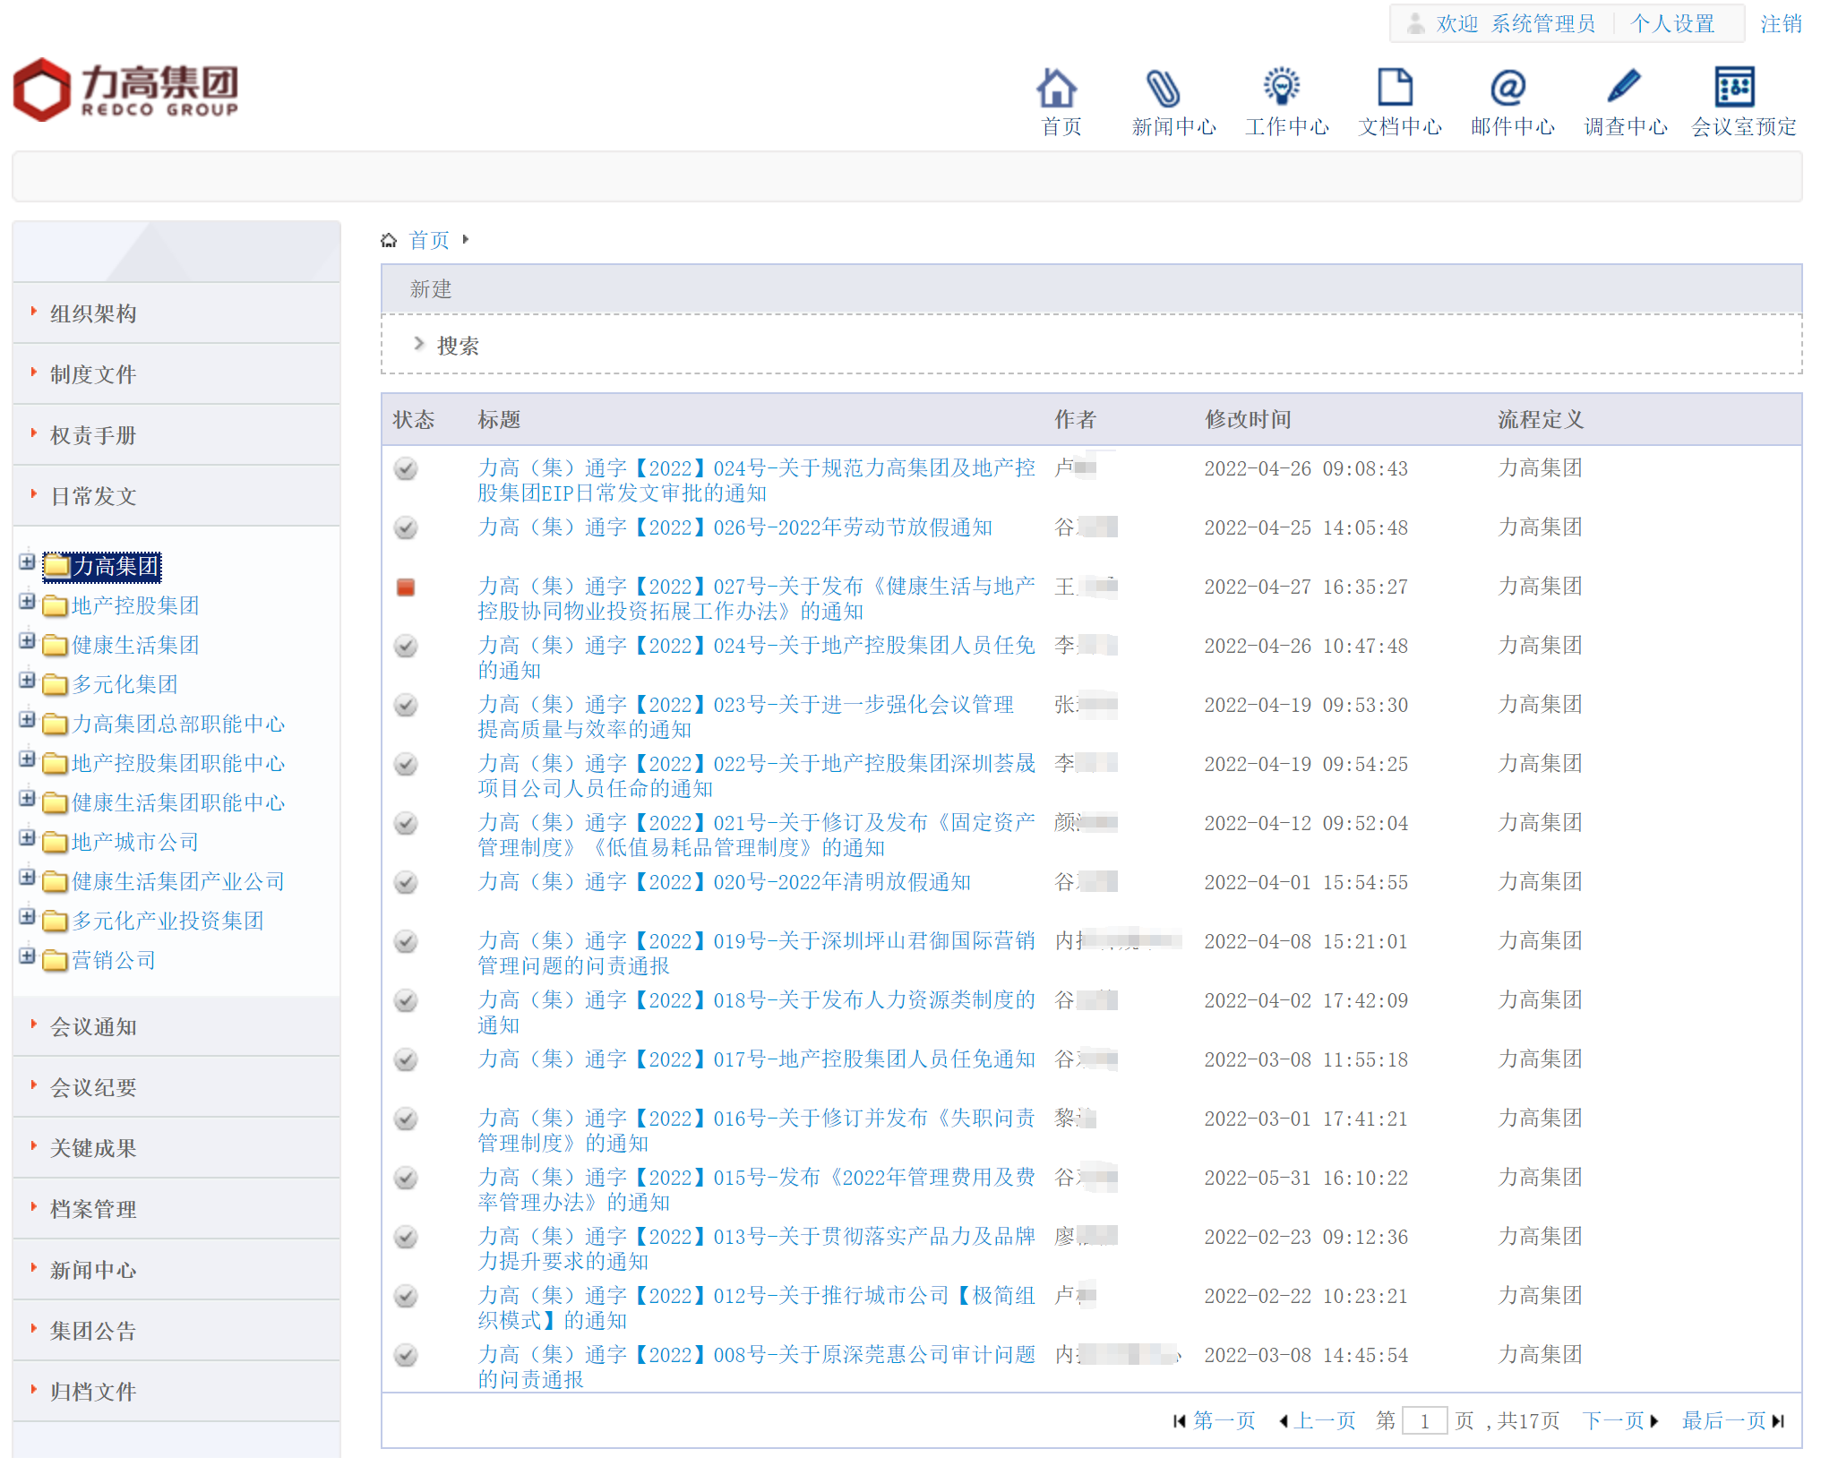1821x1466 pixels.
Task: Click the 健康生活集团 folder icon
Action: pos(56,646)
